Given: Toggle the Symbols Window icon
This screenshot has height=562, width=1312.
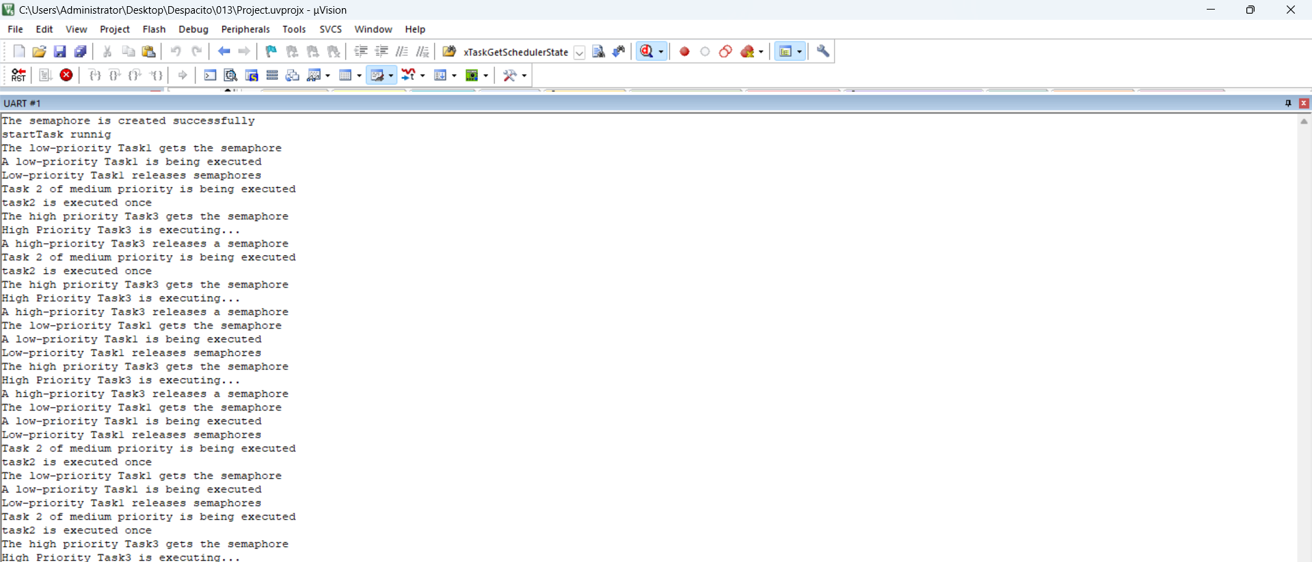Looking at the screenshot, I should tap(252, 75).
